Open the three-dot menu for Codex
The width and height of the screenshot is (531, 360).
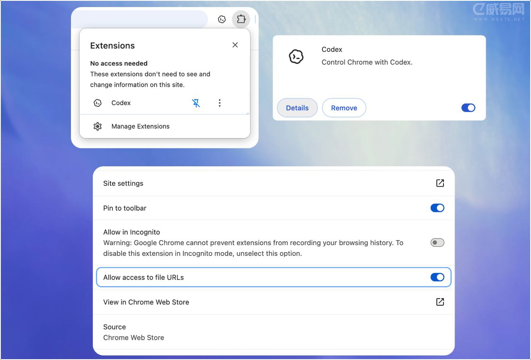pyautogui.click(x=219, y=103)
